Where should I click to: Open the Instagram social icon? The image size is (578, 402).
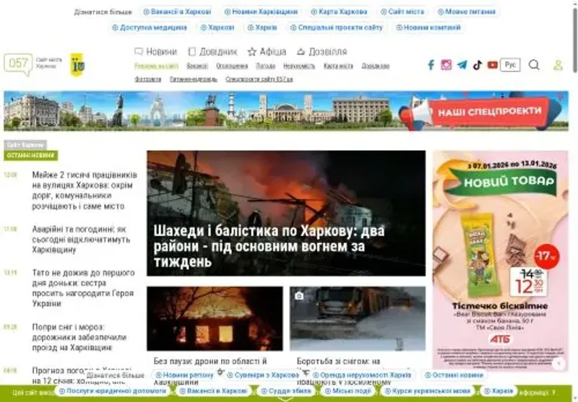point(446,65)
